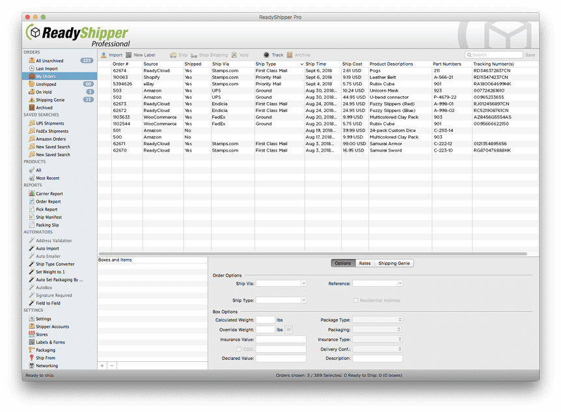Toggle Residential Address checkbox
The image size is (561, 412).
tap(355, 300)
